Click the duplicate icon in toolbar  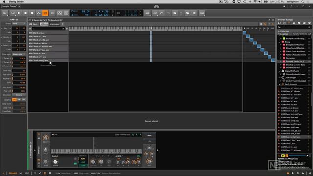point(187,13)
